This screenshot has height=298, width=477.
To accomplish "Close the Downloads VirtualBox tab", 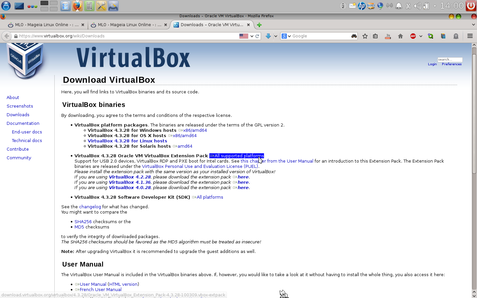I will pos(248,25).
